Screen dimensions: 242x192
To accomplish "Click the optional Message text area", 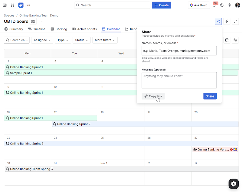I will [x=179, y=80].
